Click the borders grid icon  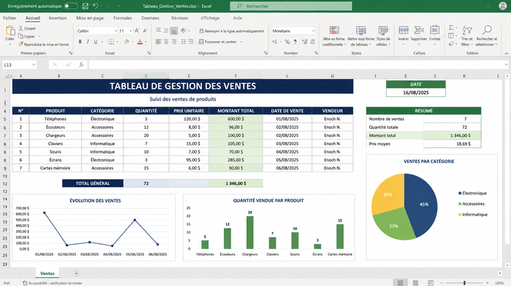click(x=111, y=42)
